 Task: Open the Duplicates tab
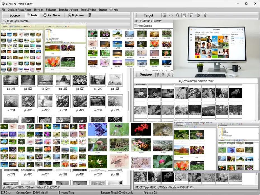tap(76, 15)
